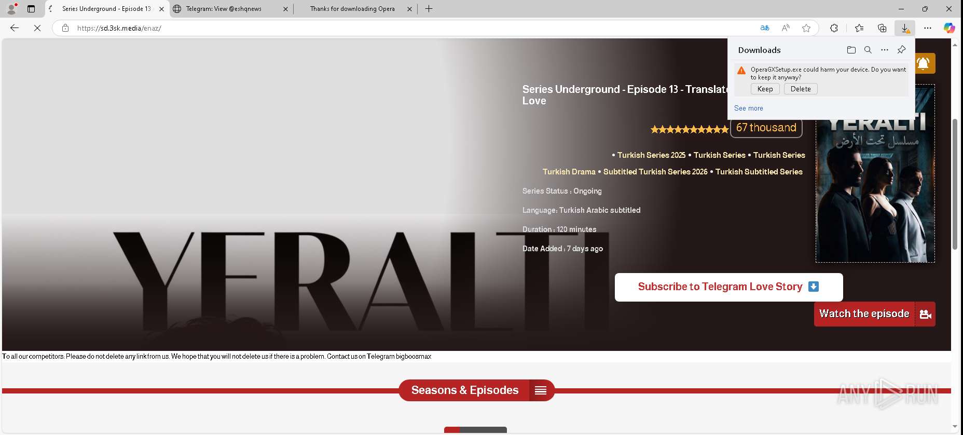Open the tab actions menu icon
The image size is (963, 435).
[x=31, y=9]
